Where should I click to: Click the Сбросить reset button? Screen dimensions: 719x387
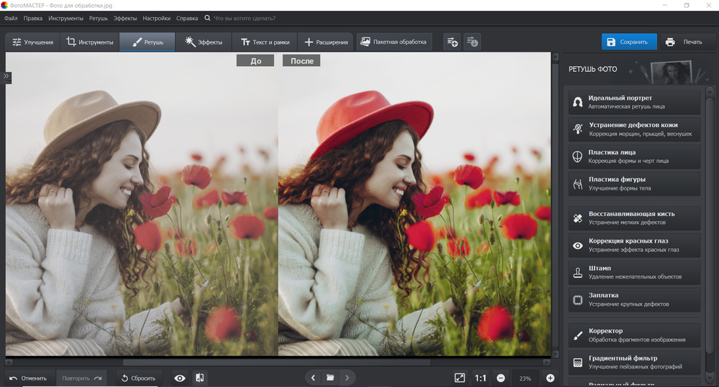(x=137, y=378)
